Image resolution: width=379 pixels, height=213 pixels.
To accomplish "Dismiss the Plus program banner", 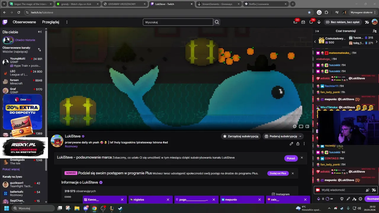I will [x=293, y=173].
